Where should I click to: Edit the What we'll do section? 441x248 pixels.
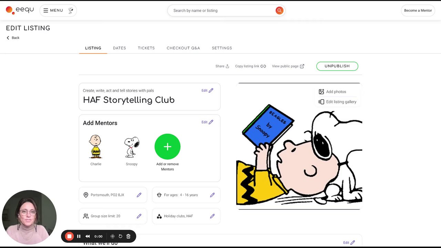(349, 242)
